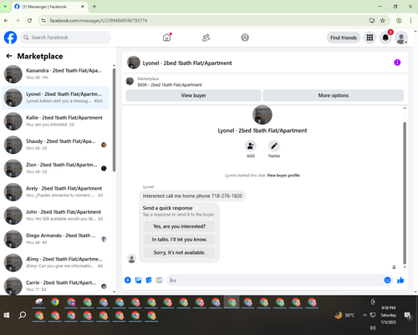Send a thumbs-up like
The height and width of the screenshot is (335, 418).
click(x=400, y=280)
